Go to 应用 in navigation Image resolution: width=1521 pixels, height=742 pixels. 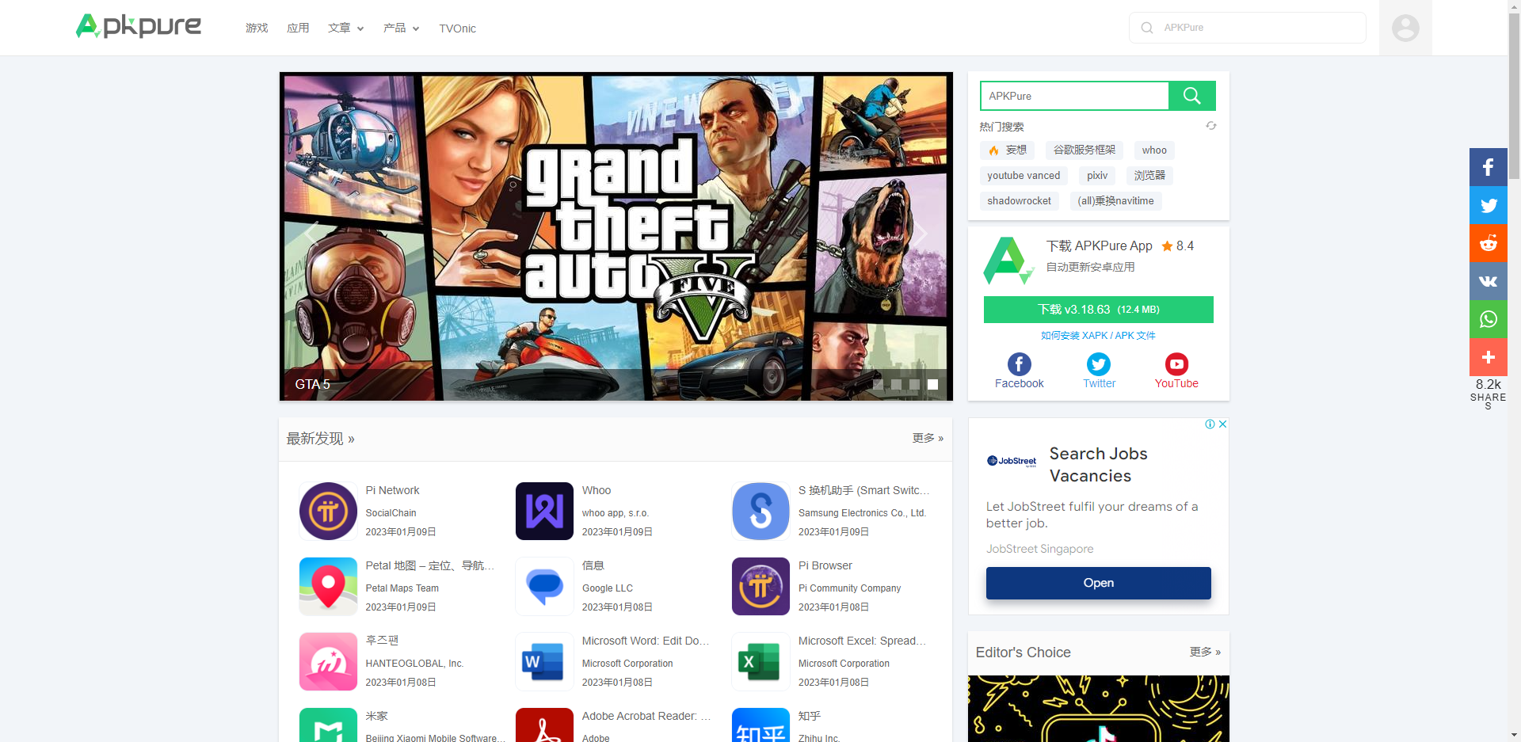pos(298,28)
